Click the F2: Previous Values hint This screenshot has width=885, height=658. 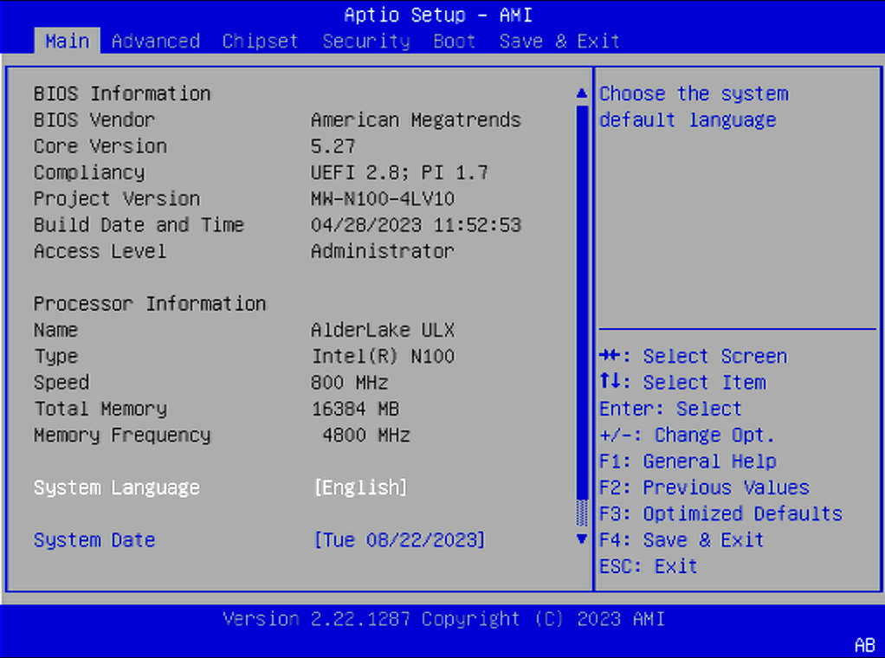[704, 487]
